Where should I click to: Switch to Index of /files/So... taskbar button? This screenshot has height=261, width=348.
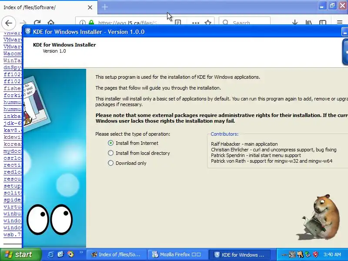(x=117, y=254)
